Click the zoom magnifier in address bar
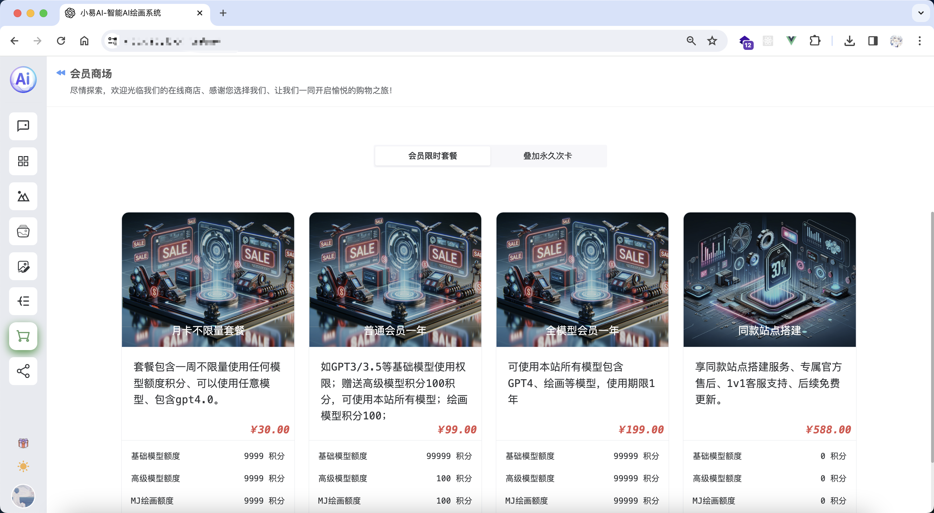Viewport: 934px width, 513px height. pyautogui.click(x=691, y=41)
